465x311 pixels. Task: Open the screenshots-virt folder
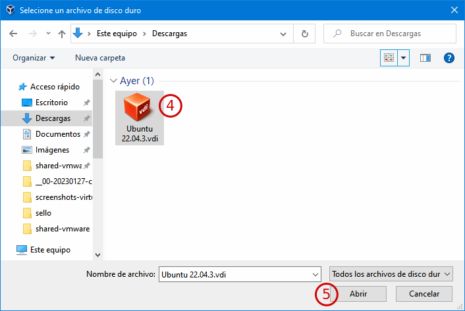click(x=64, y=197)
